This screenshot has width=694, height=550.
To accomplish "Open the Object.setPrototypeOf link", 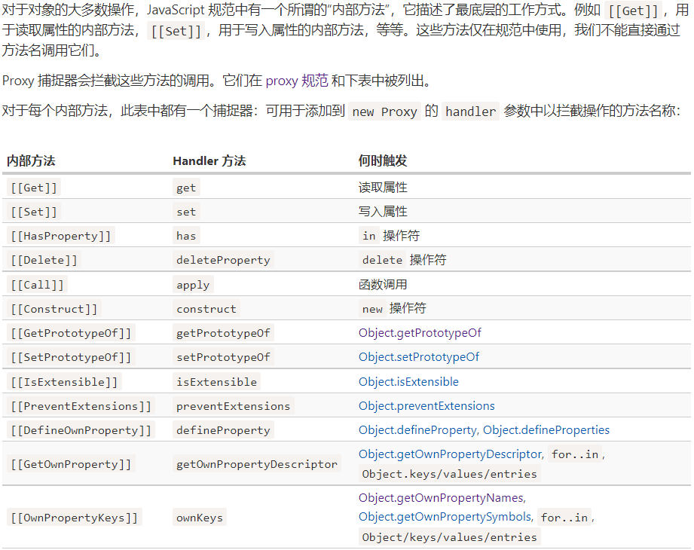I will click(419, 356).
